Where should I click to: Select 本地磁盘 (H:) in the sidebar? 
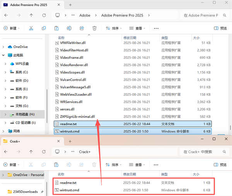pyautogui.click(x=22, y=114)
